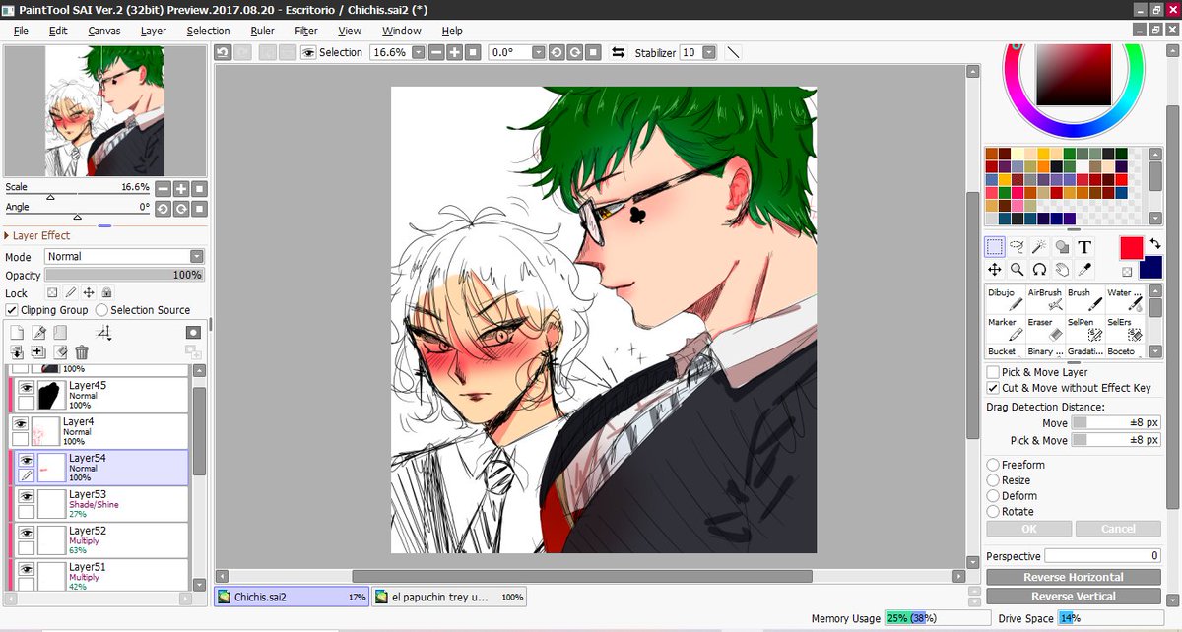Toggle selection visibility eye in toolbar
1182x632 pixels.
pos(308,52)
